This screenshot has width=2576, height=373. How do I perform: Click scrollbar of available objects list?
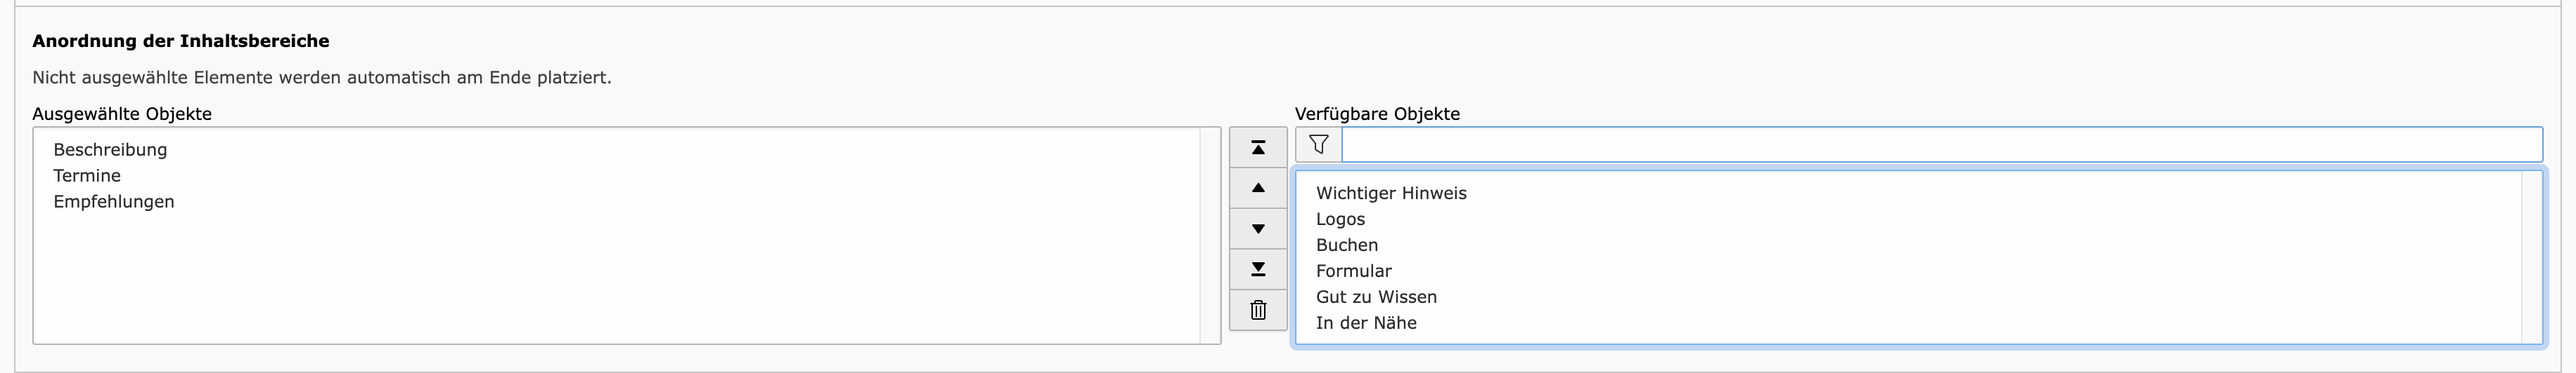(2532, 258)
